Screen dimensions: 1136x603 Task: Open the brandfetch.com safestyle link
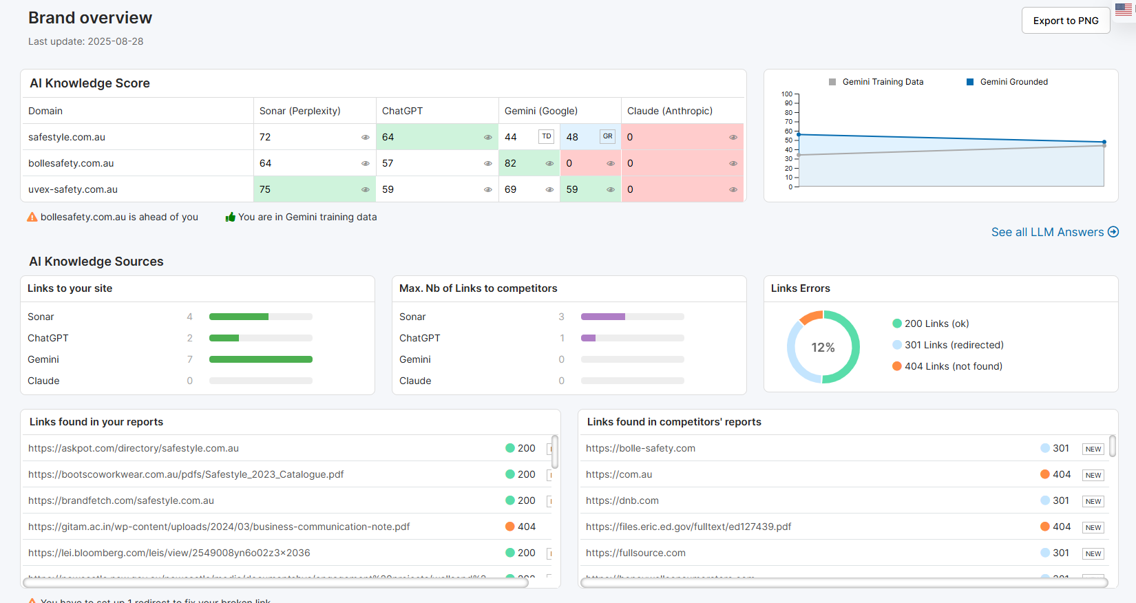click(x=121, y=500)
